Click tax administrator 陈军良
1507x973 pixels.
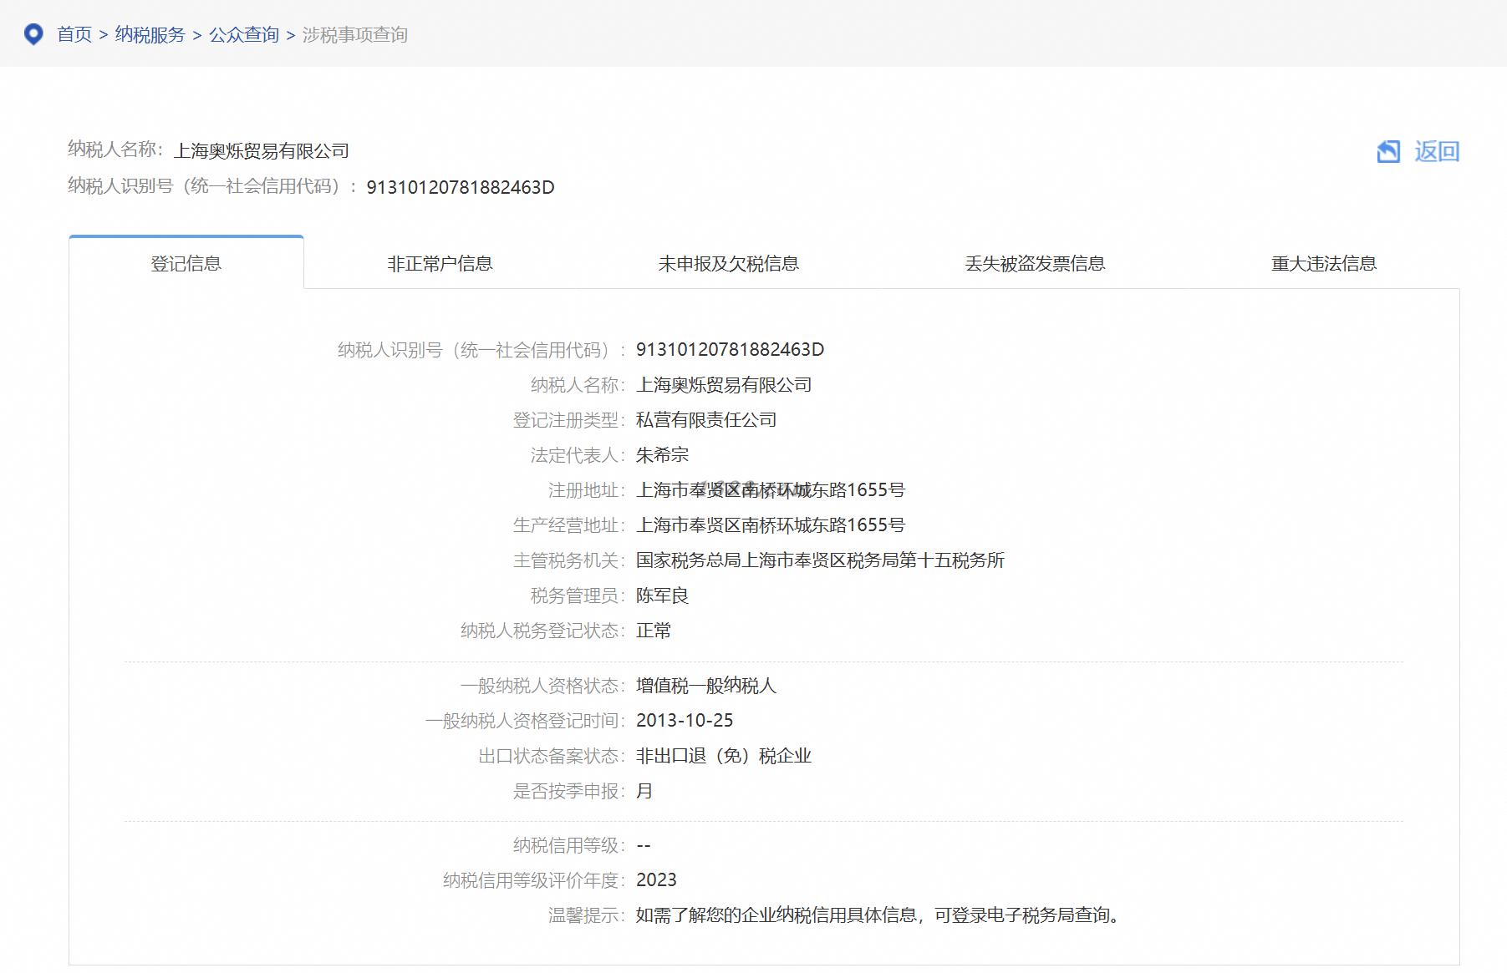tap(663, 595)
